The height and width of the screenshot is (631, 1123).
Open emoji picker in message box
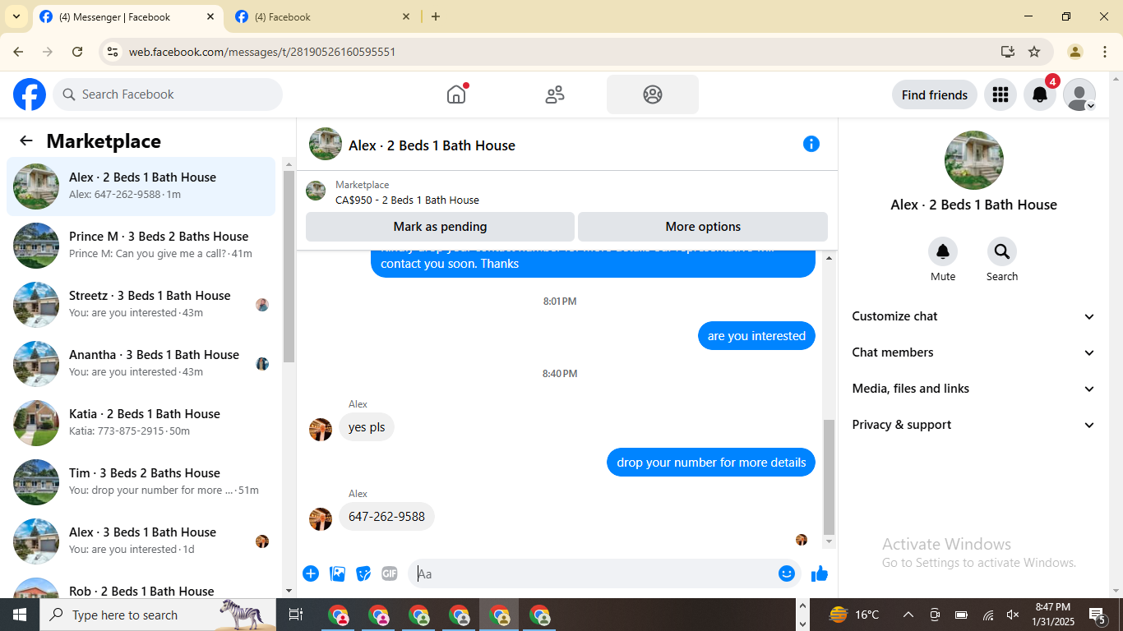click(787, 573)
